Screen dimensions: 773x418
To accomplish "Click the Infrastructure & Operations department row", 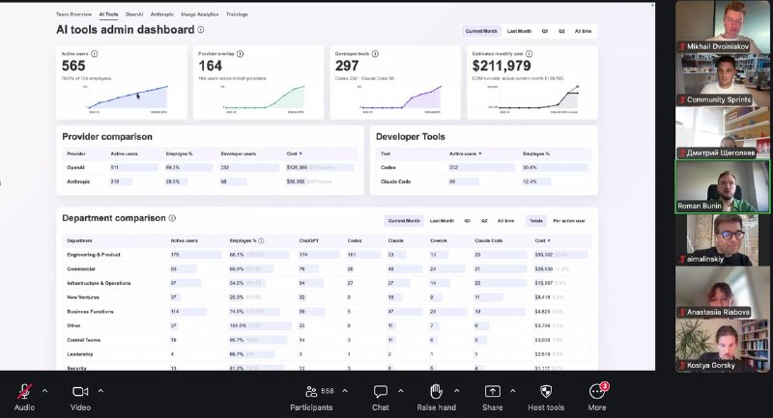I will click(327, 283).
